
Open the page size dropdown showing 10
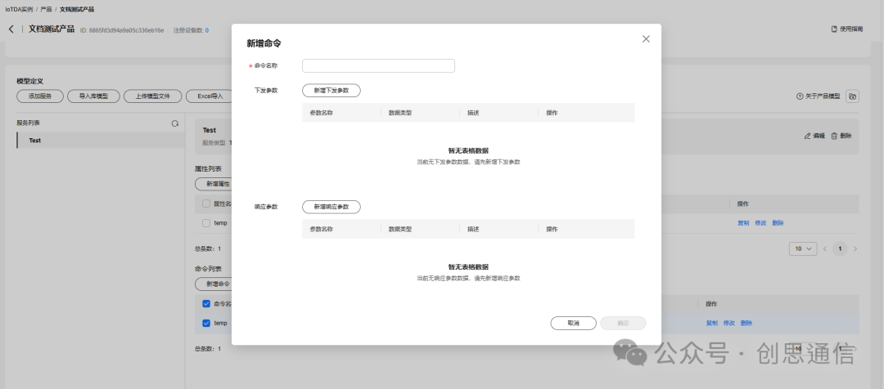pyautogui.click(x=804, y=248)
